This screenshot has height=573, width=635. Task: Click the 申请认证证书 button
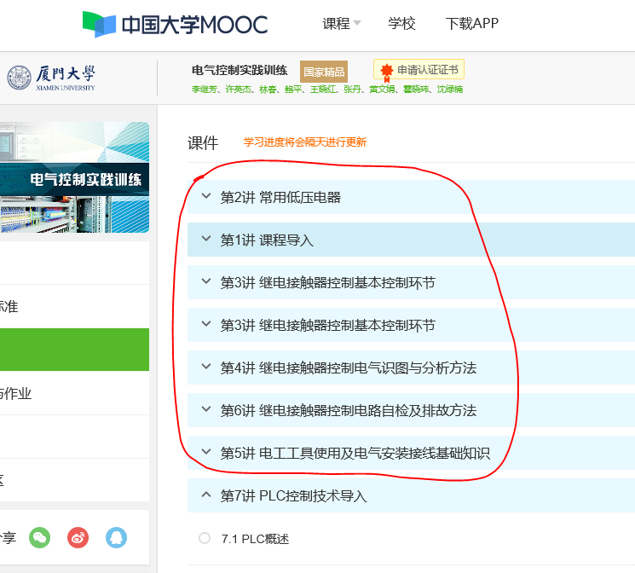point(419,69)
